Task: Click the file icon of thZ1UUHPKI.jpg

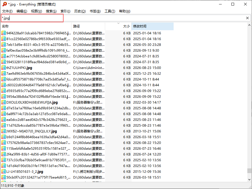Action: tap(4, 68)
